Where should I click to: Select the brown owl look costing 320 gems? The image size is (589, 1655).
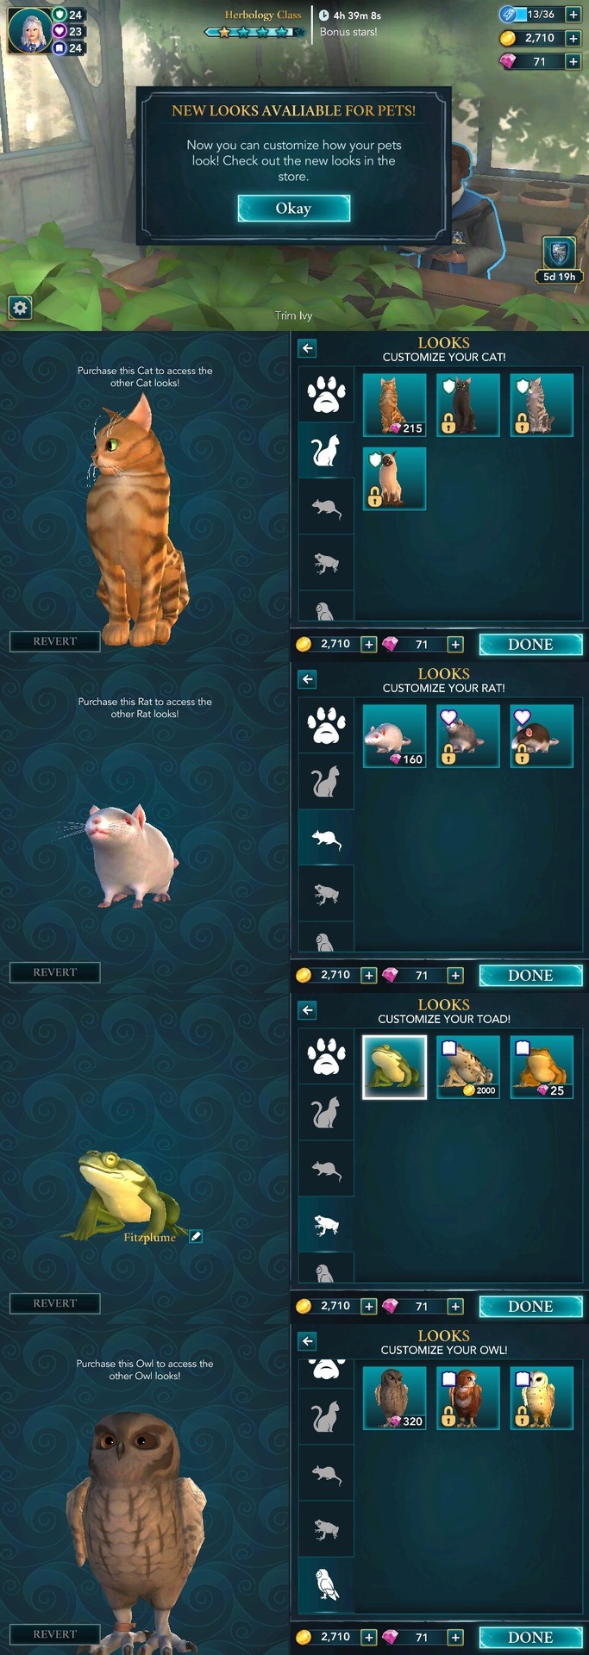394,1397
